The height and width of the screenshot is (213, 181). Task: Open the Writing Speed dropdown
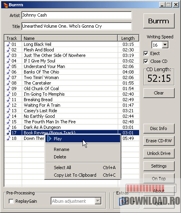click(x=165, y=45)
